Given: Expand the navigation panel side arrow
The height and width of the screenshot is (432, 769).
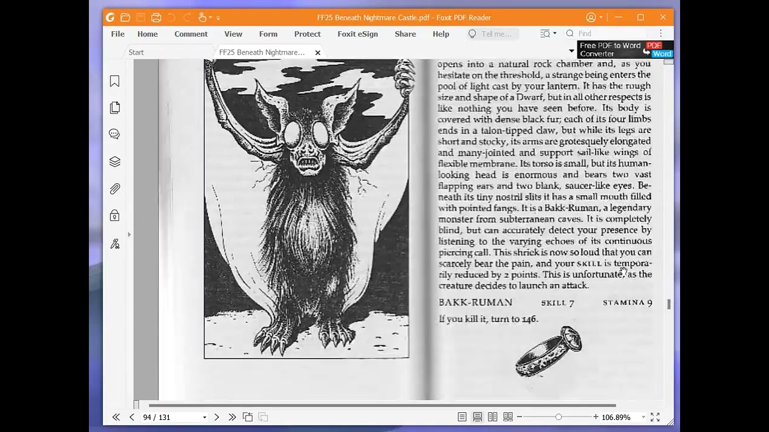Looking at the screenshot, I should tap(129, 235).
